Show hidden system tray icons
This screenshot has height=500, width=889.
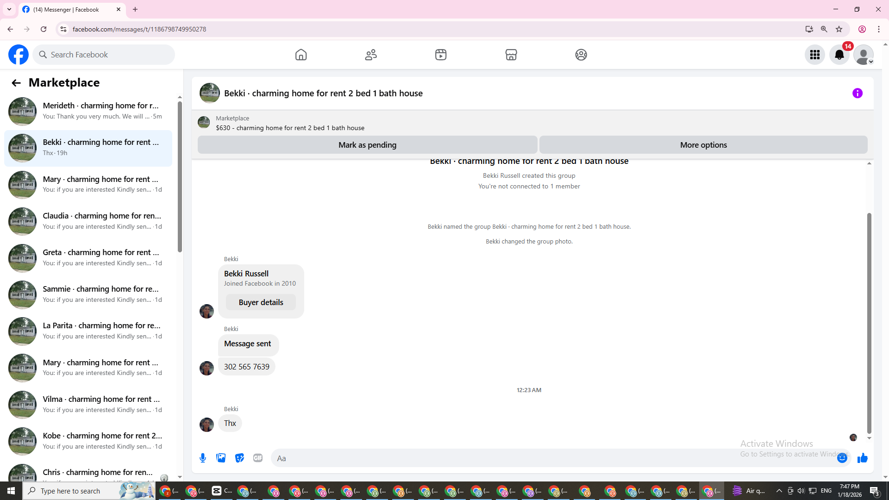coord(779,491)
